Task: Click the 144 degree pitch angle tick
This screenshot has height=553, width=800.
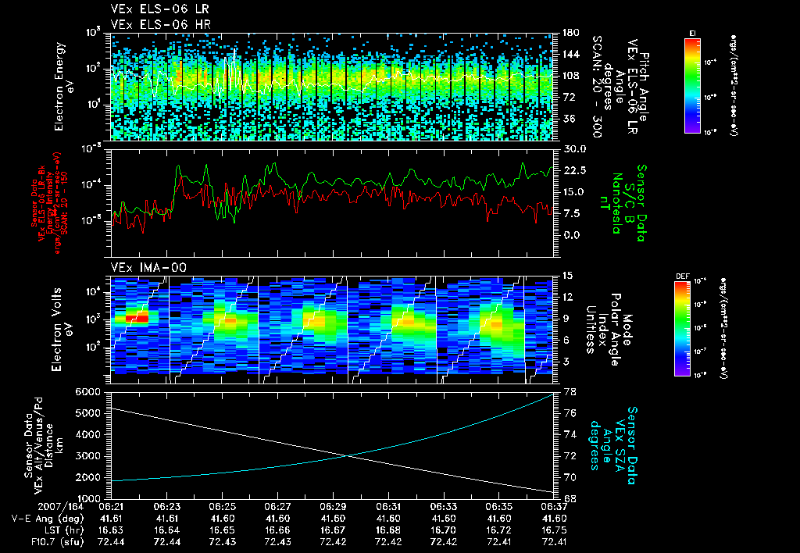Action: 571,55
